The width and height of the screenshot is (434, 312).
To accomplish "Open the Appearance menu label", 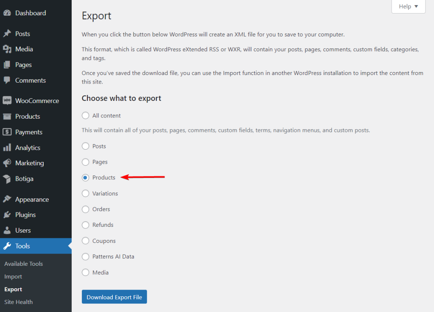I will [x=32, y=199].
